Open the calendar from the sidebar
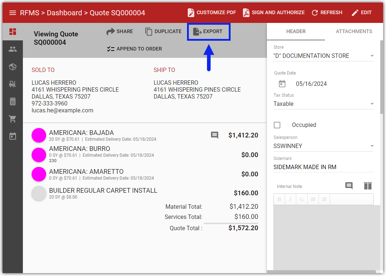386x276 pixels. (13, 136)
